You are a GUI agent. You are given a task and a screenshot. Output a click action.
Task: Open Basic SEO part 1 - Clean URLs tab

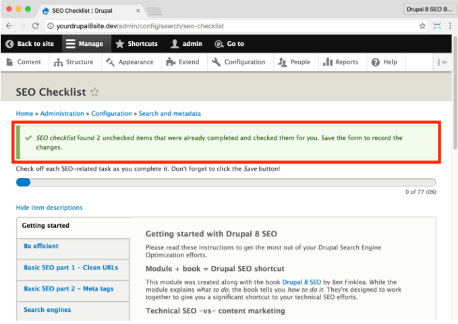73,269
